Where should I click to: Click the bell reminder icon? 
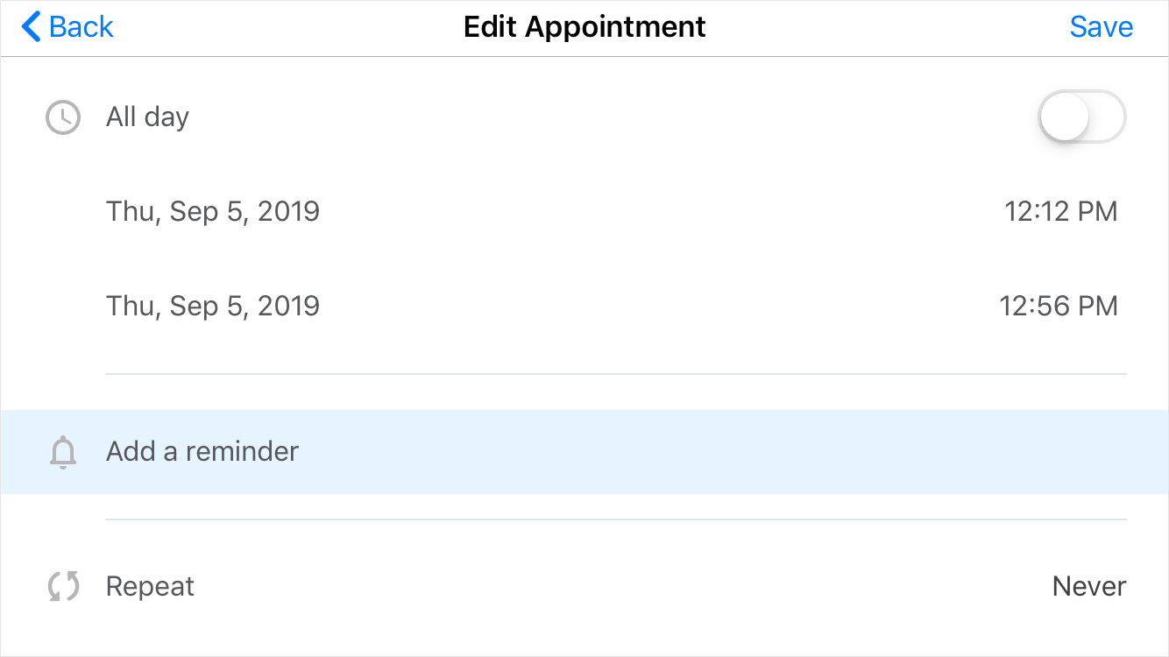click(62, 451)
